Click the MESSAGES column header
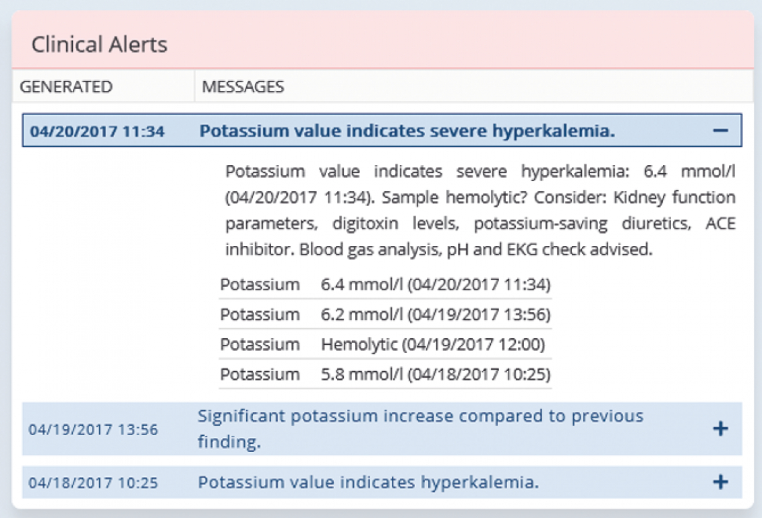The height and width of the screenshot is (518, 762). (243, 87)
